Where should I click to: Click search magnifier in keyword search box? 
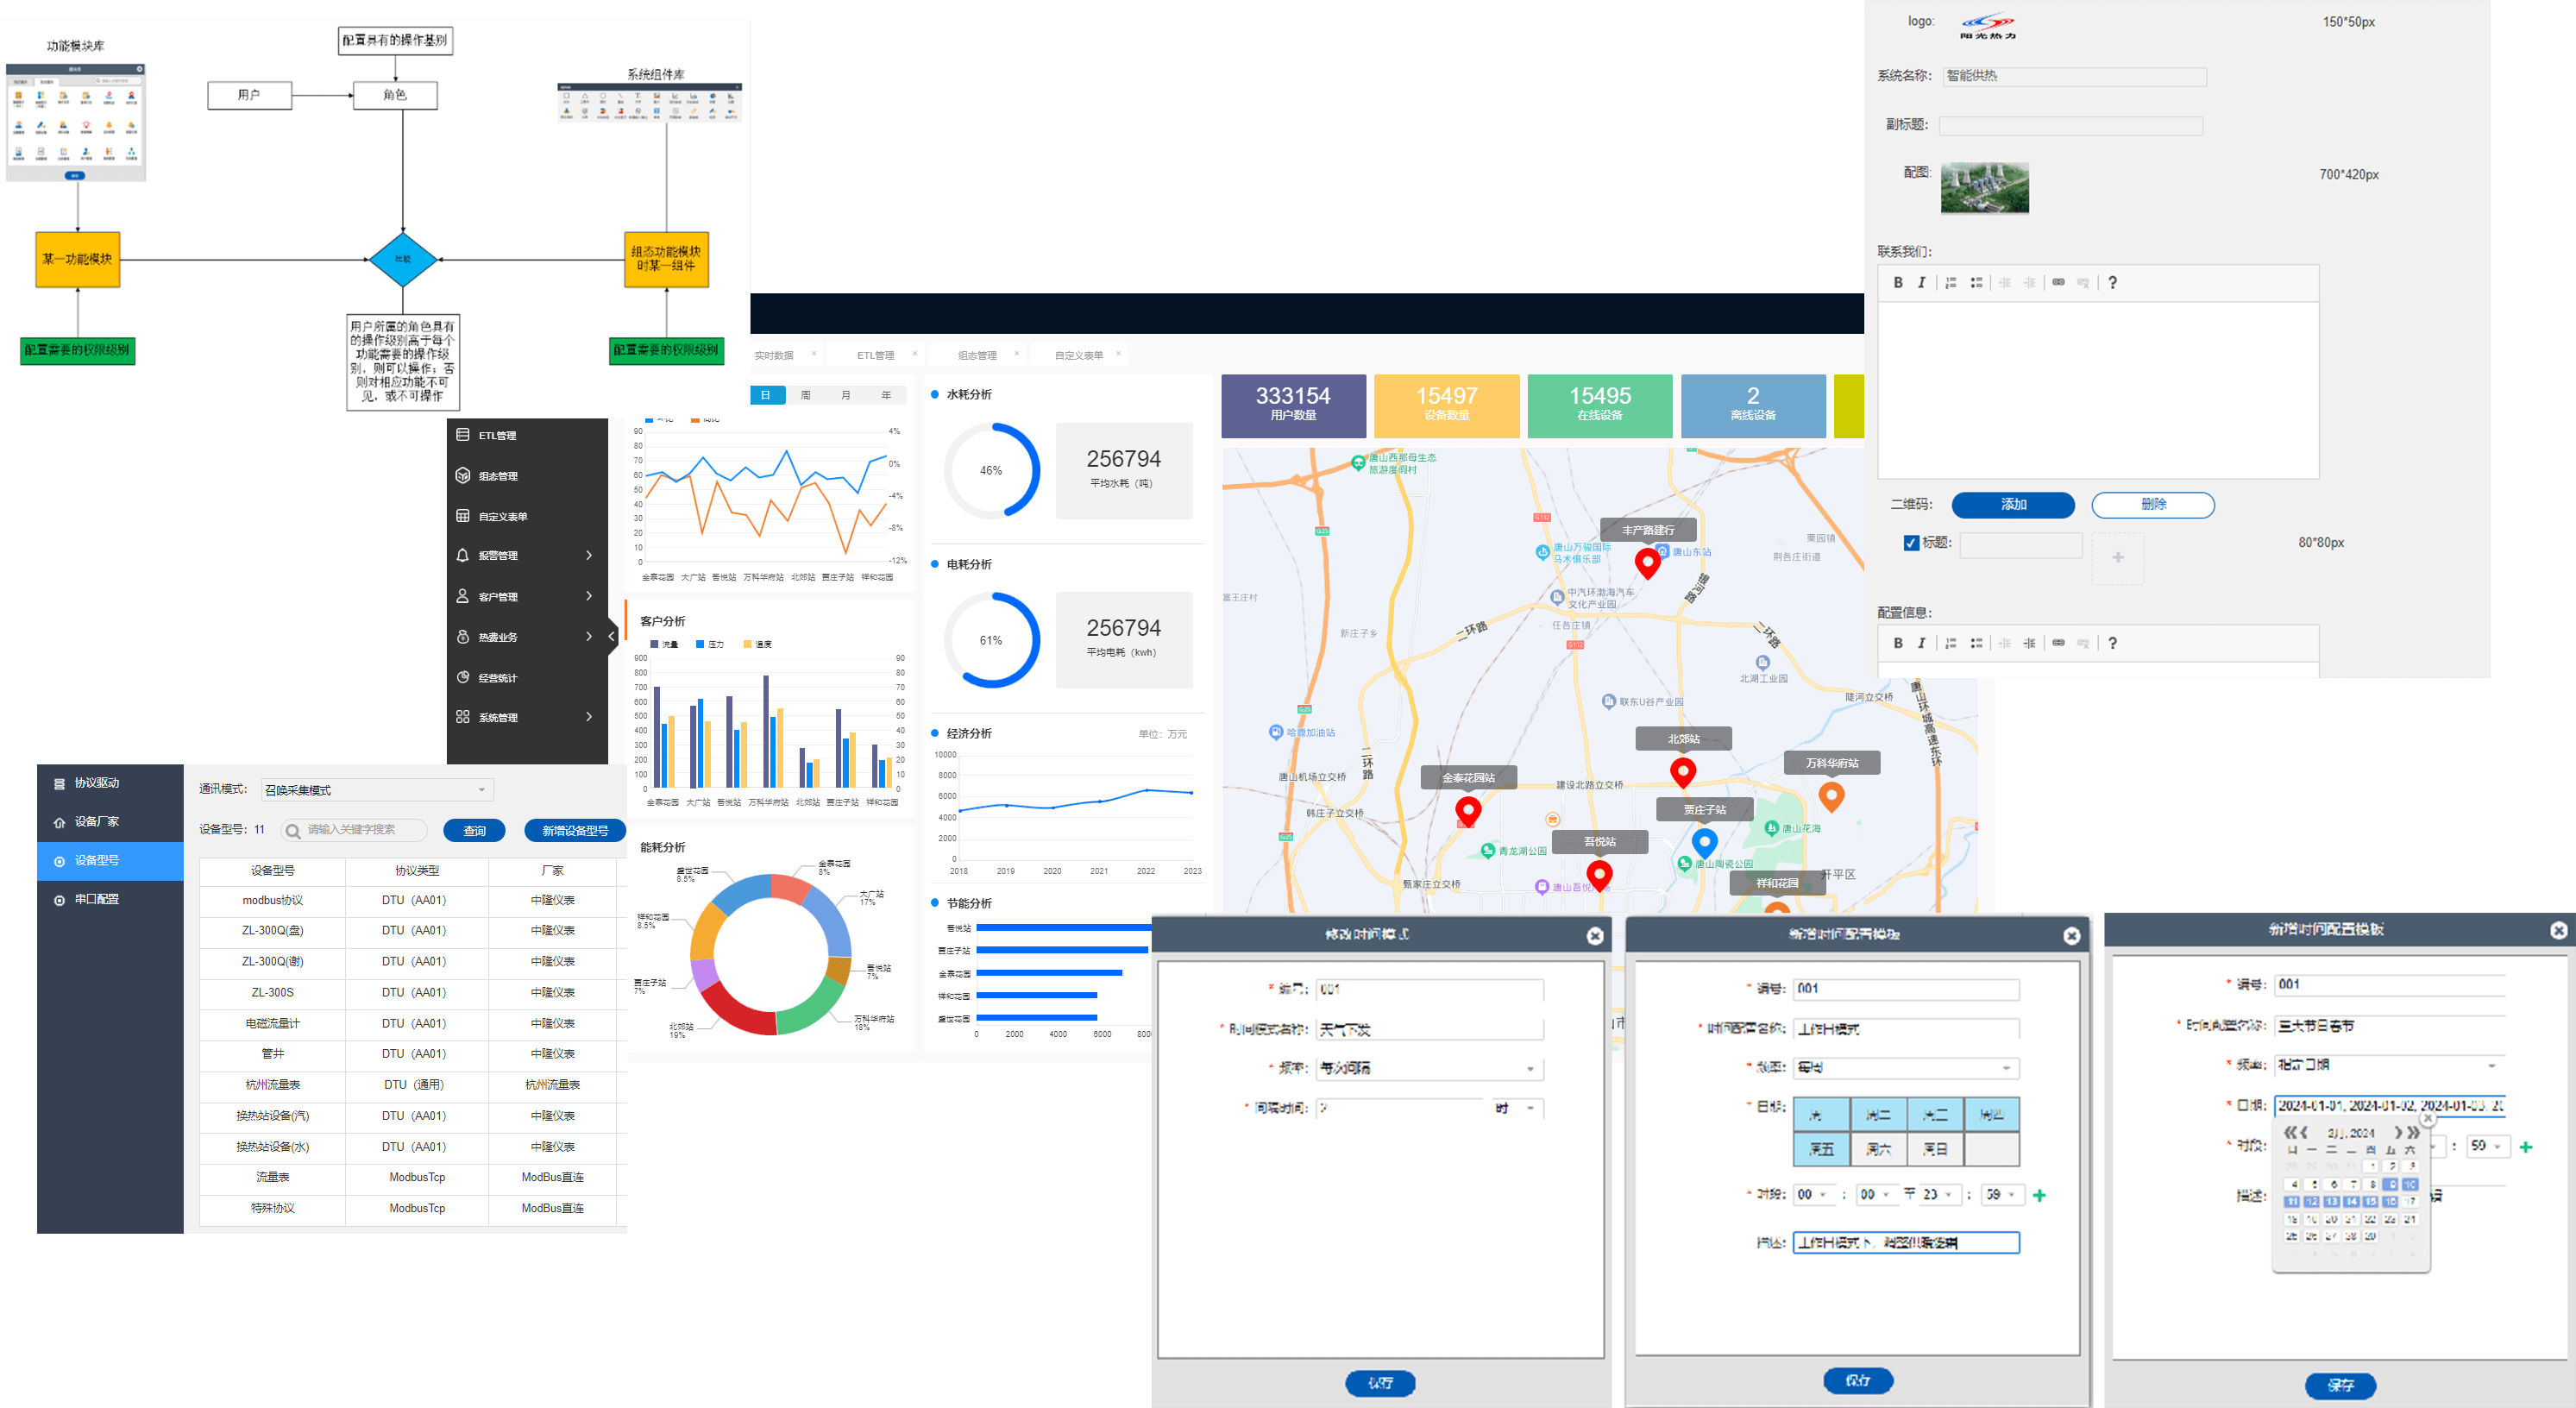click(293, 830)
